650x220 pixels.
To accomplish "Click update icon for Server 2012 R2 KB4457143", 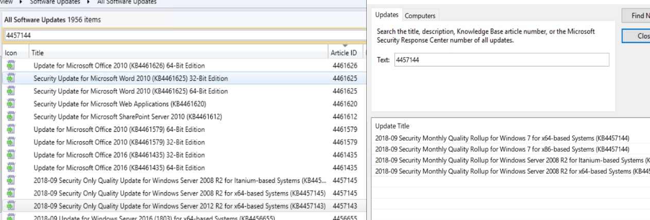I will [11, 206].
